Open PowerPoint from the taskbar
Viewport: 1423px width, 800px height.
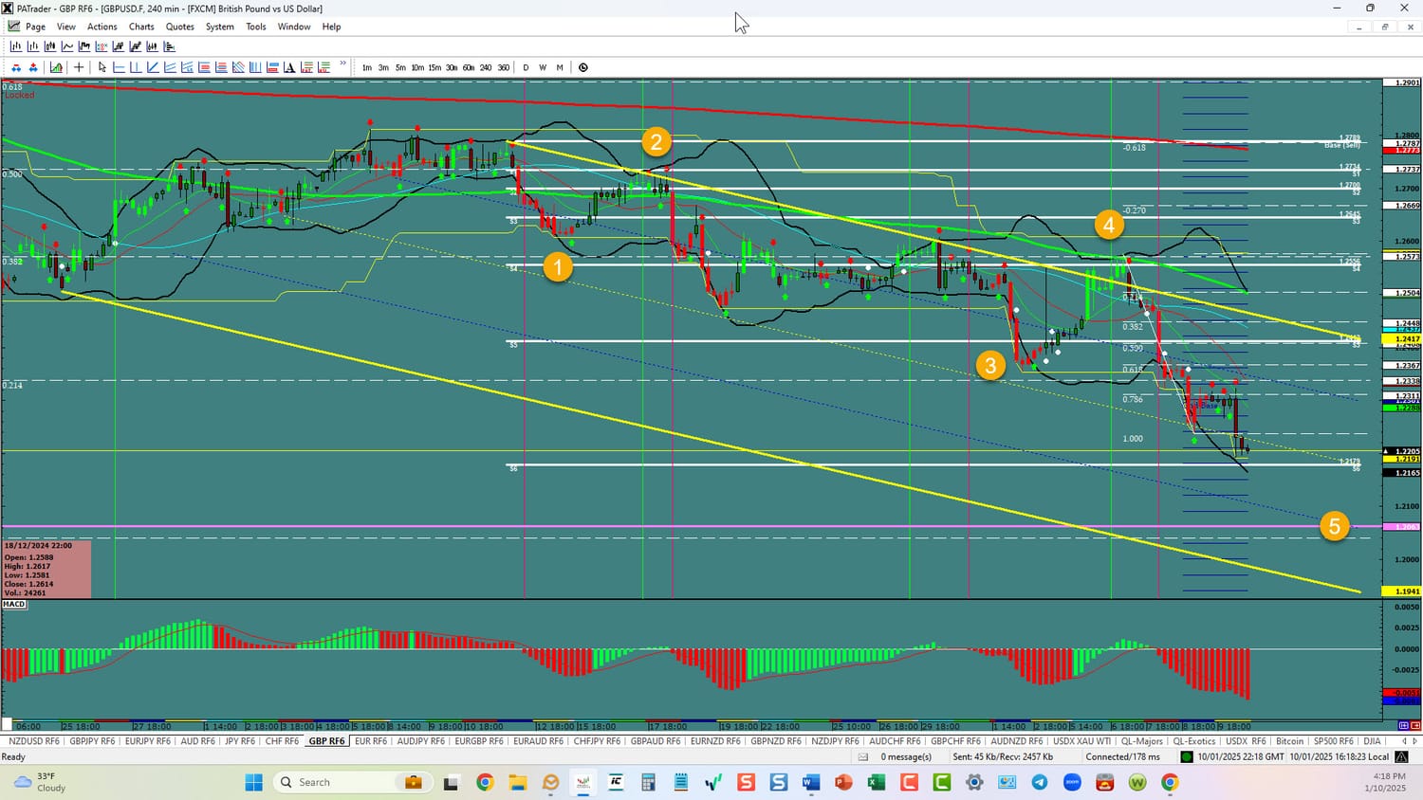(x=843, y=782)
